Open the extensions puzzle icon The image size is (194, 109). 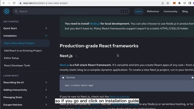(179, 3)
